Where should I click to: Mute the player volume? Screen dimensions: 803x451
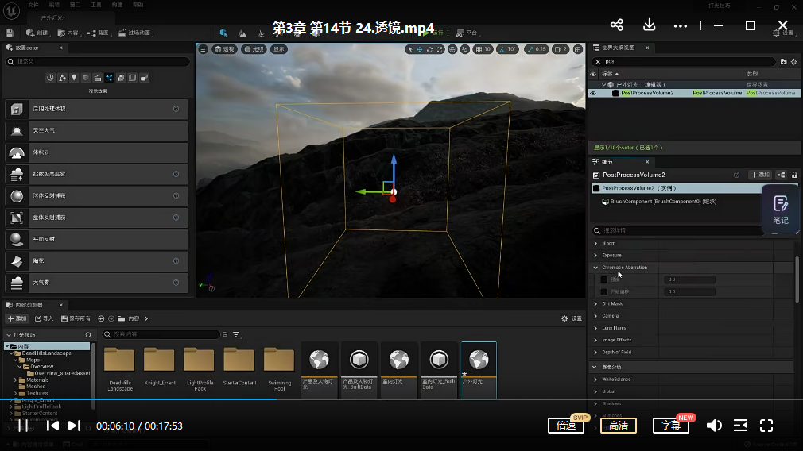(x=714, y=426)
